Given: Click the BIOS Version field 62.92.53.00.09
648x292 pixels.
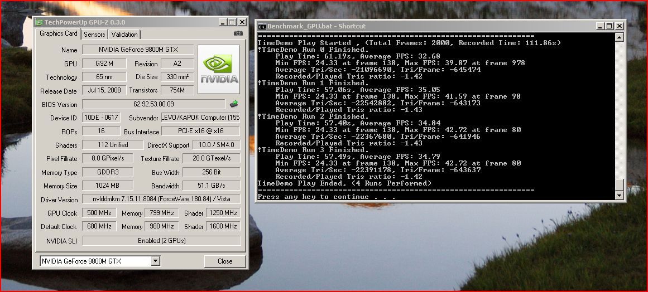Looking at the screenshot, I should (153, 104).
